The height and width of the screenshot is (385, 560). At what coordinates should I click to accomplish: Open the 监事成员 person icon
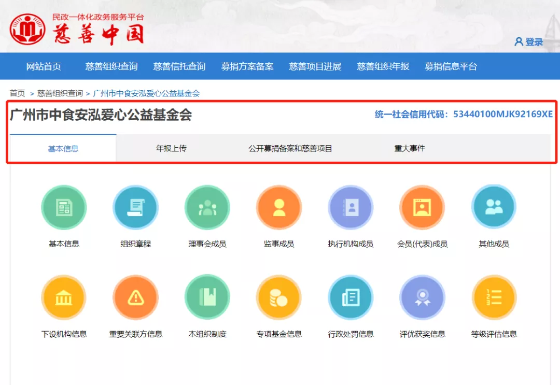(279, 207)
